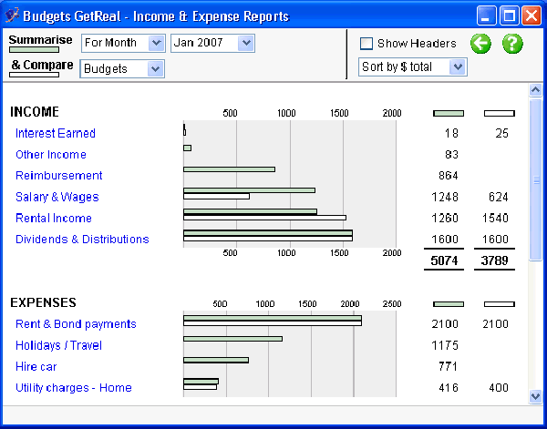Screen dimensions: 547x429
Task: Click white legend swatch above income totals
Action: [x=499, y=114]
